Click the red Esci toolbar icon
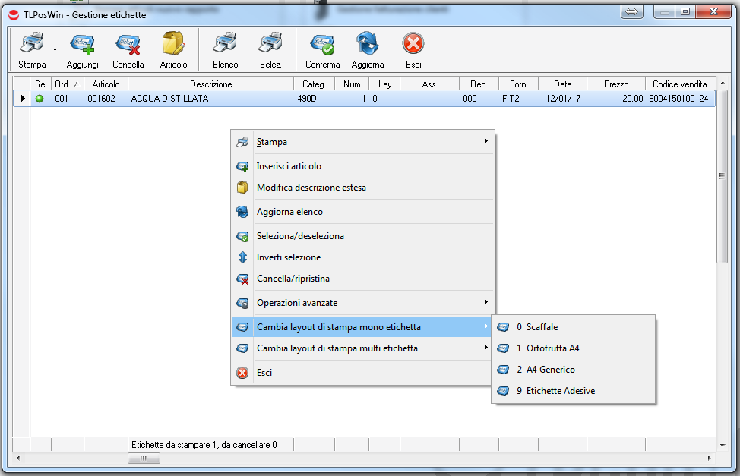The width and height of the screenshot is (740, 476). click(413, 46)
